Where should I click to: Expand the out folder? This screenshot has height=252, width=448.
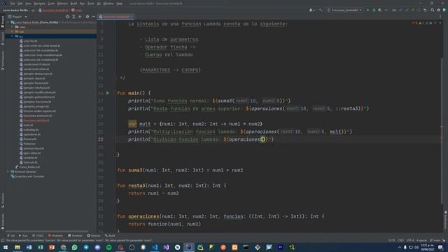point(13,31)
